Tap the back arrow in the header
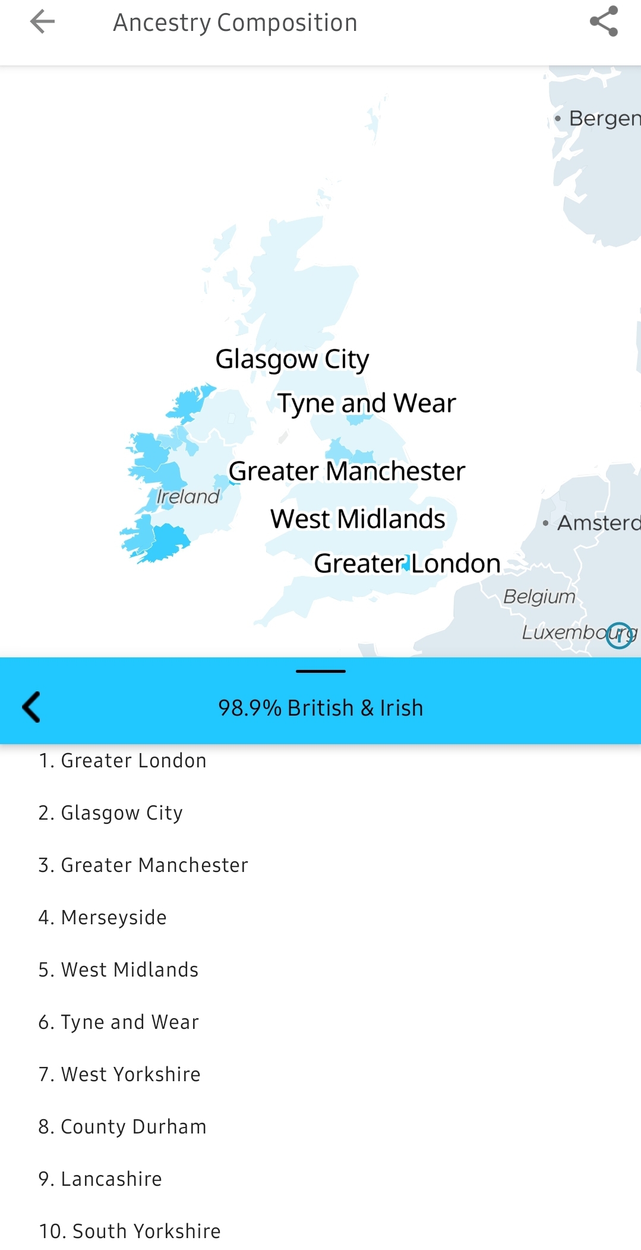This screenshot has width=641, height=1250. [x=42, y=23]
